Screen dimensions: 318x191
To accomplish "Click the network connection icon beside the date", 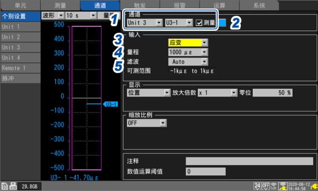I will click(x=282, y=186).
